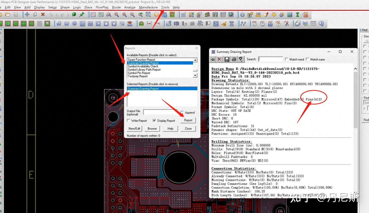The width and height of the screenshot is (369, 213).
Task: Click the pin icon in report window
Action: coord(213,59)
